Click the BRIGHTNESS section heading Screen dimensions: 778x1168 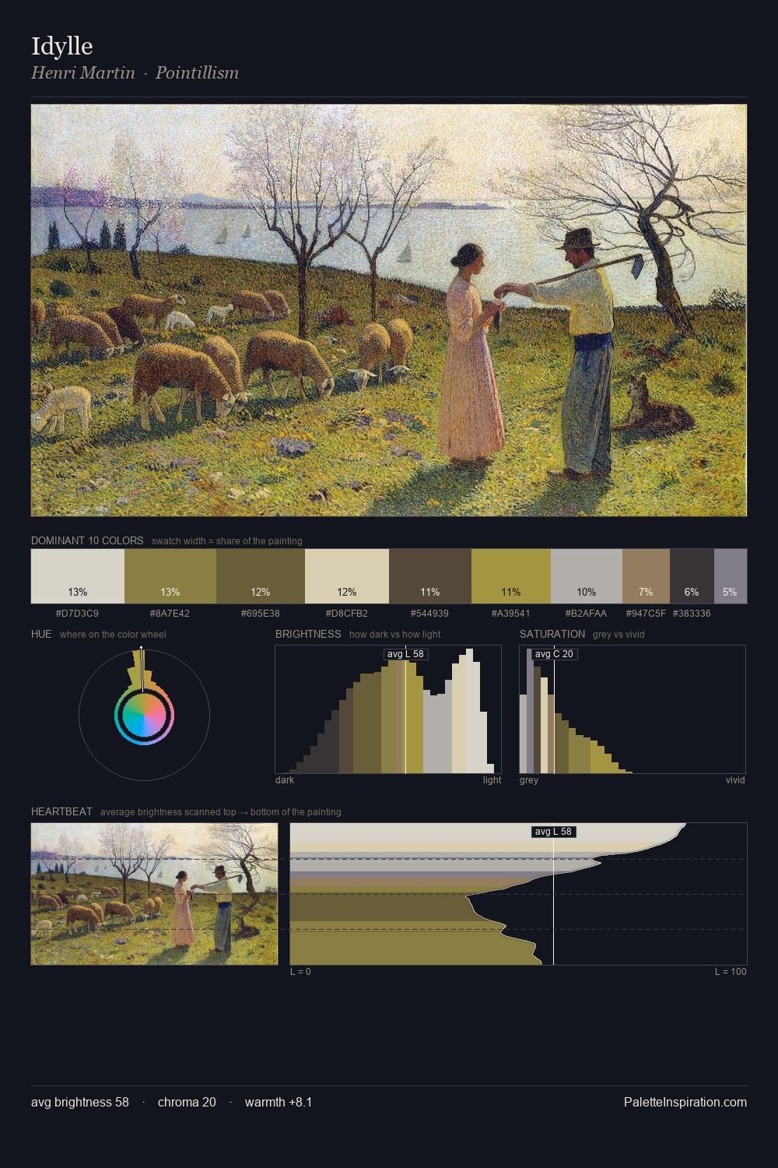308,634
